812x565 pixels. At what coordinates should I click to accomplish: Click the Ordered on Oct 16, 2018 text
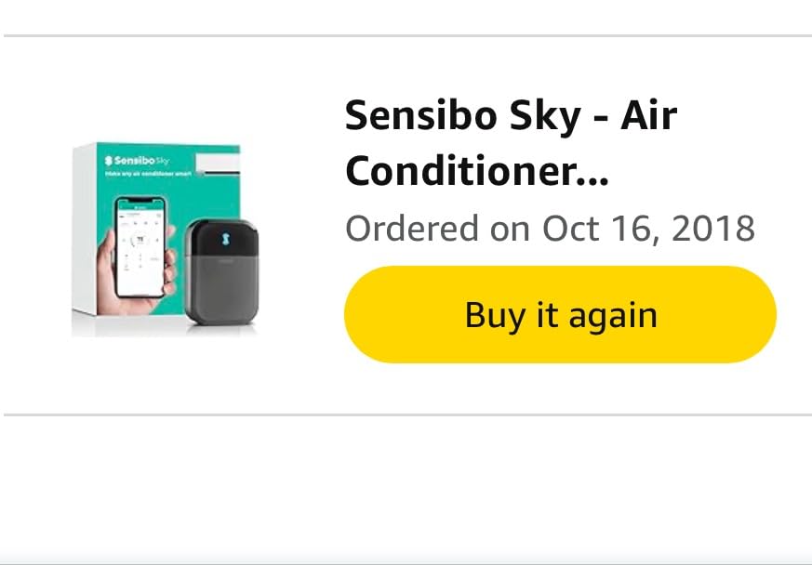pyautogui.click(x=549, y=228)
